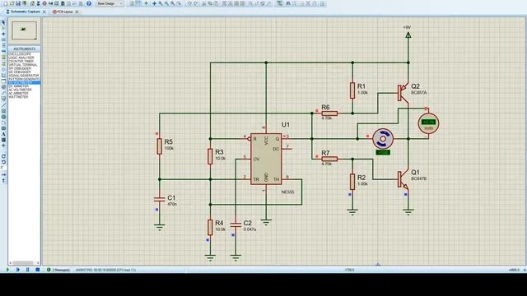Select the 2D graphics line tool
This screenshot has width=527, height=296.
3,104
